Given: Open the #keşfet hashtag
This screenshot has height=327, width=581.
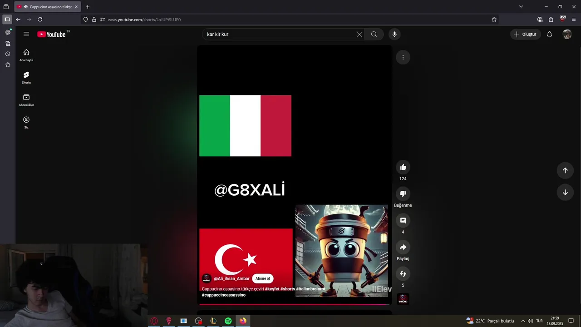Looking at the screenshot, I should tap(272, 289).
